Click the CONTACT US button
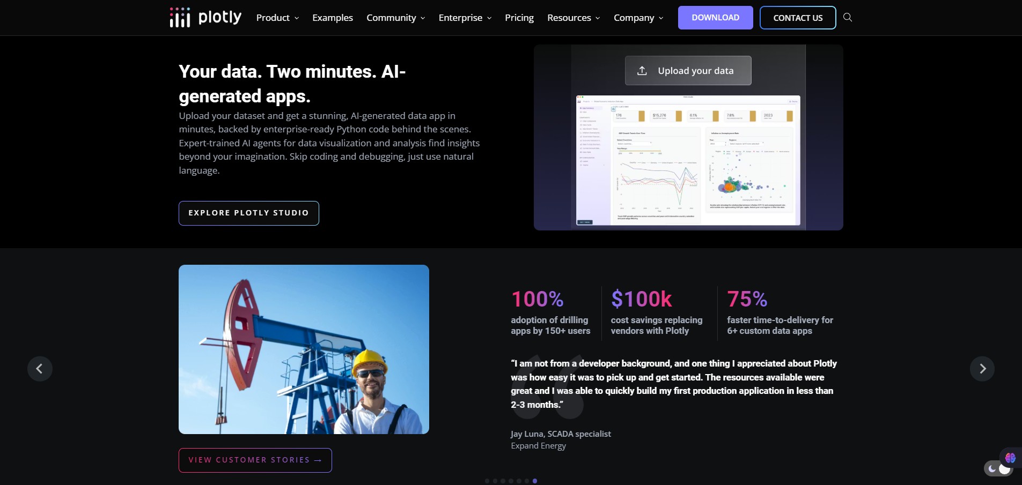This screenshot has height=485, width=1022. point(798,18)
